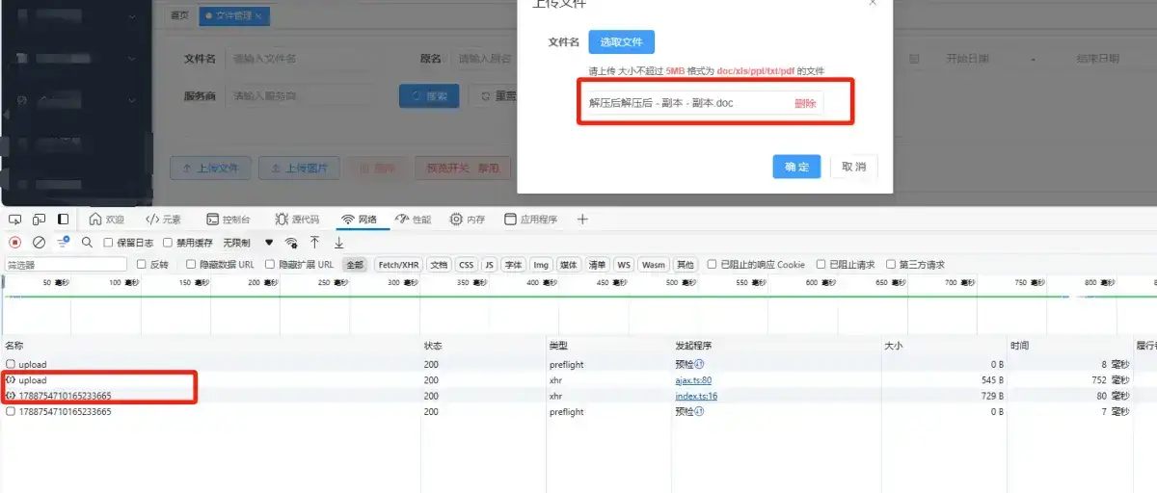The width and height of the screenshot is (1157, 493).
Task: Sort by the 大小 column header
Action: click(944, 345)
